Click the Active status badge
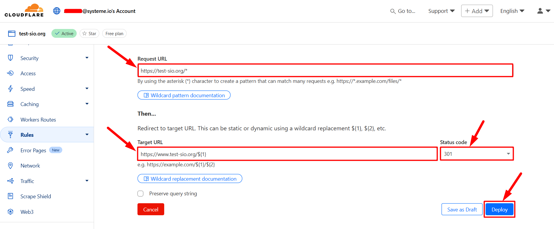The height and width of the screenshot is (229, 554). coord(64,33)
